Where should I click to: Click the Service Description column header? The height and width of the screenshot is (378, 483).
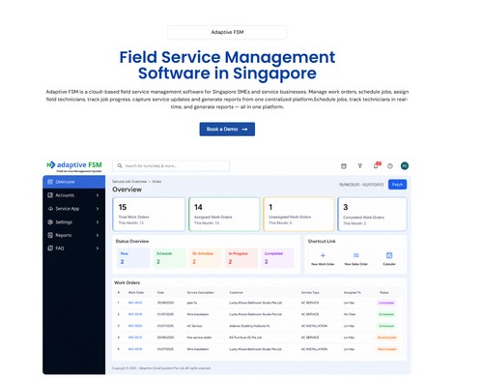click(x=200, y=292)
